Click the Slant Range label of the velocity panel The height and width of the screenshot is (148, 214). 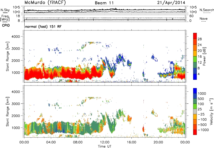tap(7, 111)
